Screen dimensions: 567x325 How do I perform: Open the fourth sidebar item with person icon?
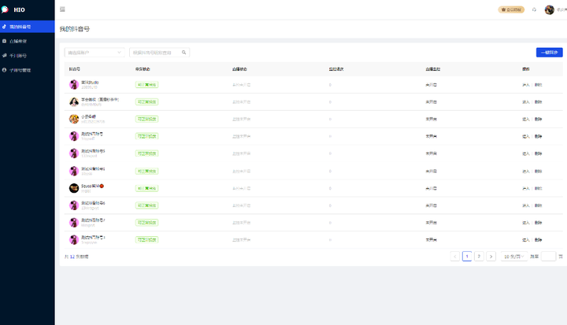28,70
